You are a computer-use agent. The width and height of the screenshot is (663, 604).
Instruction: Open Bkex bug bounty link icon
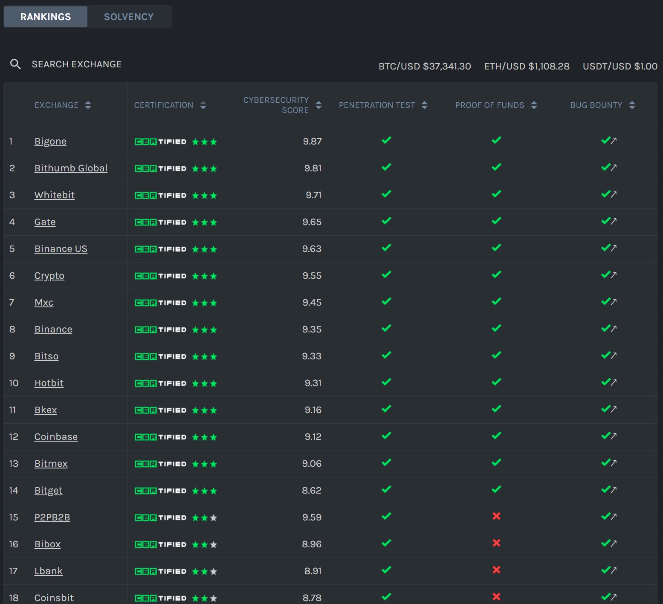point(614,409)
